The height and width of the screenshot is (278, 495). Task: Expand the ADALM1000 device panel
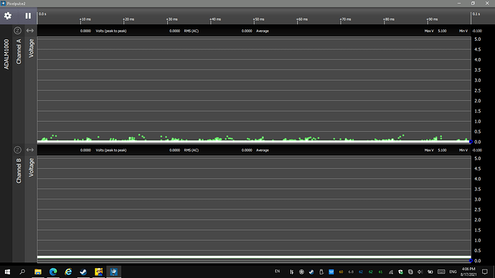[6, 54]
